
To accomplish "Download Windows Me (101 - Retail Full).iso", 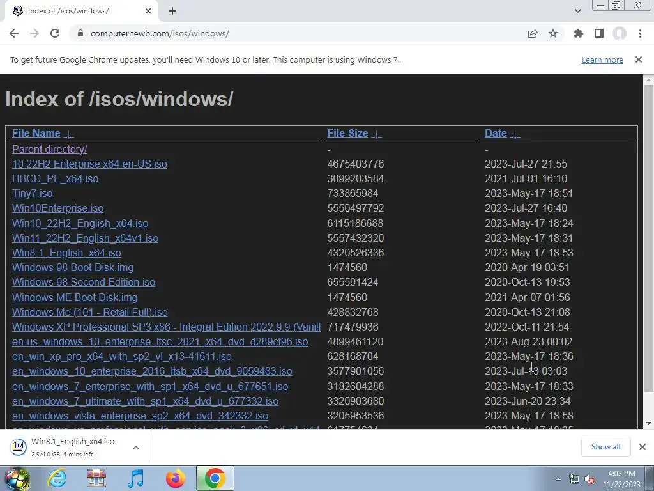I will (x=89, y=312).
